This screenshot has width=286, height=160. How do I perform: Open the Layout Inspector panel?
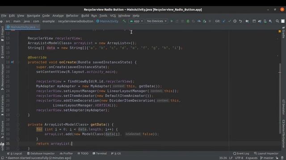pyautogui.click(x=266, y=153)
